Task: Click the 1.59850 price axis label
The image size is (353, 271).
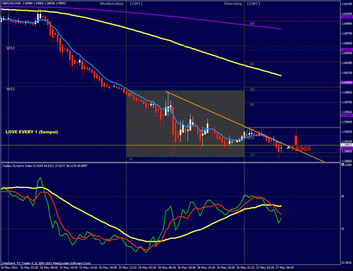Action: pyautogui.click(x=347, y=93)
